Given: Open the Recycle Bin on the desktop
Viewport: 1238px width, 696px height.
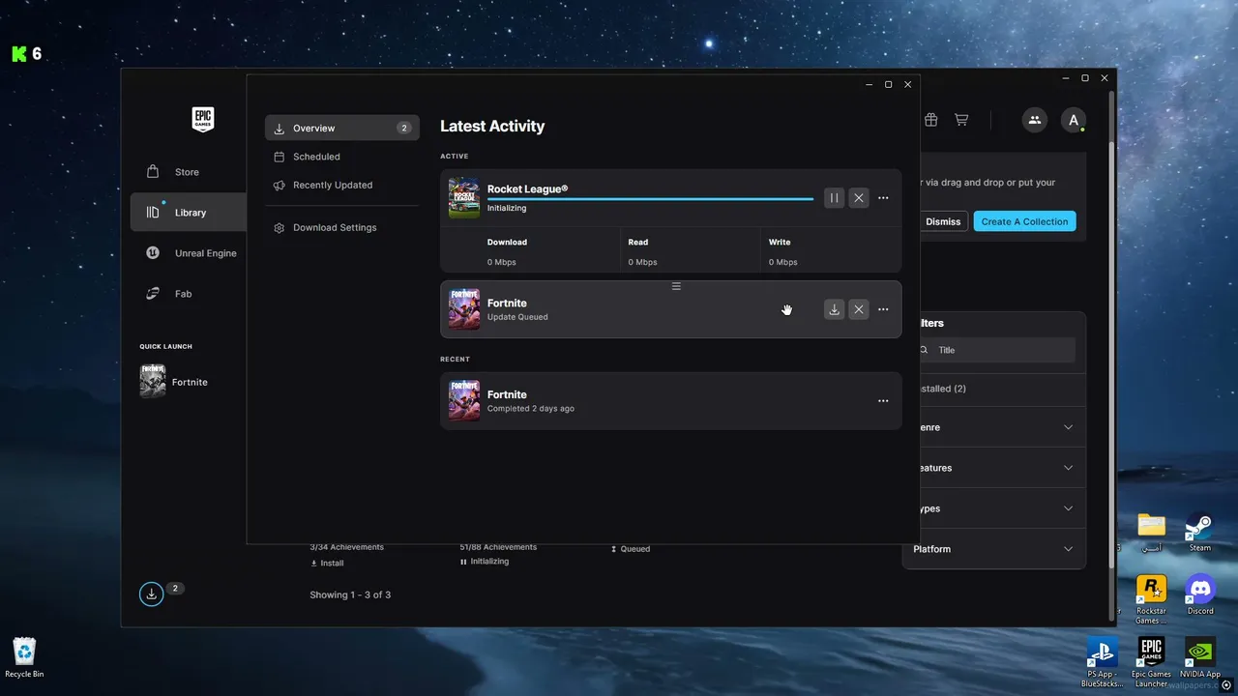Looking at the screenshot, I should (24, 657).
